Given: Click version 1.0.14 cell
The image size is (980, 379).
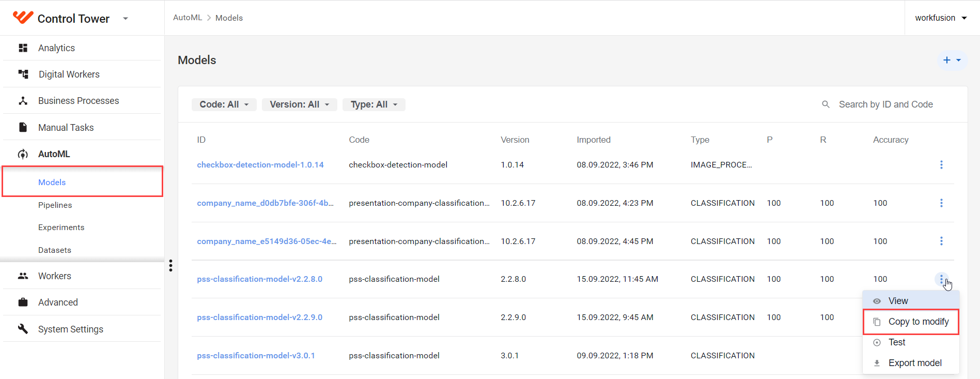Looking at the screenshot, I should click(512, 165).
